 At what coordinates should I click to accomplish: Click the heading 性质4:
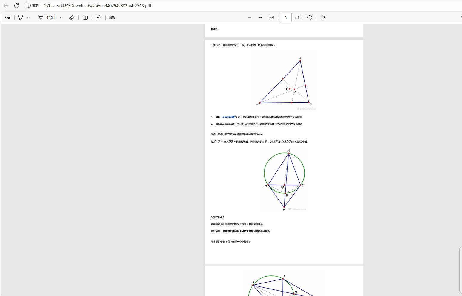tap(214, 29)
